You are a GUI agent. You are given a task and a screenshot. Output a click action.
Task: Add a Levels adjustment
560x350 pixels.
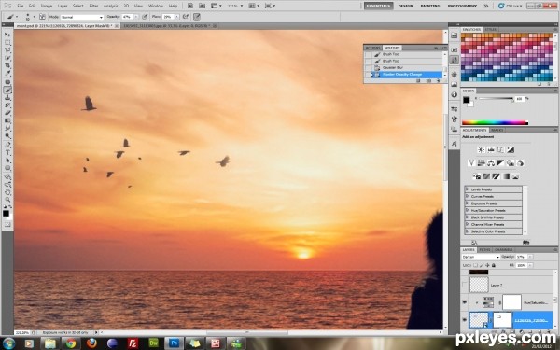491,149
